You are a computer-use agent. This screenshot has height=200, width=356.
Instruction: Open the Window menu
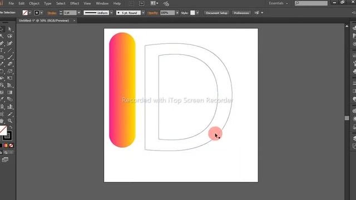click(x=102, y=3)
